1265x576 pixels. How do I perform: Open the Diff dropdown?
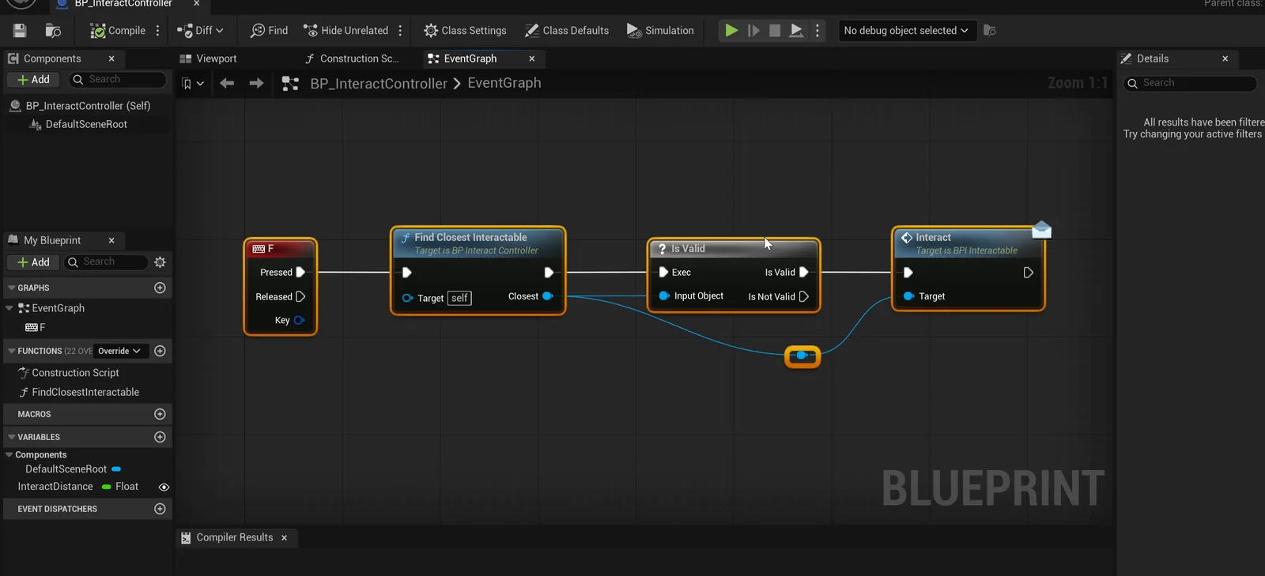[x=200, y=31]
